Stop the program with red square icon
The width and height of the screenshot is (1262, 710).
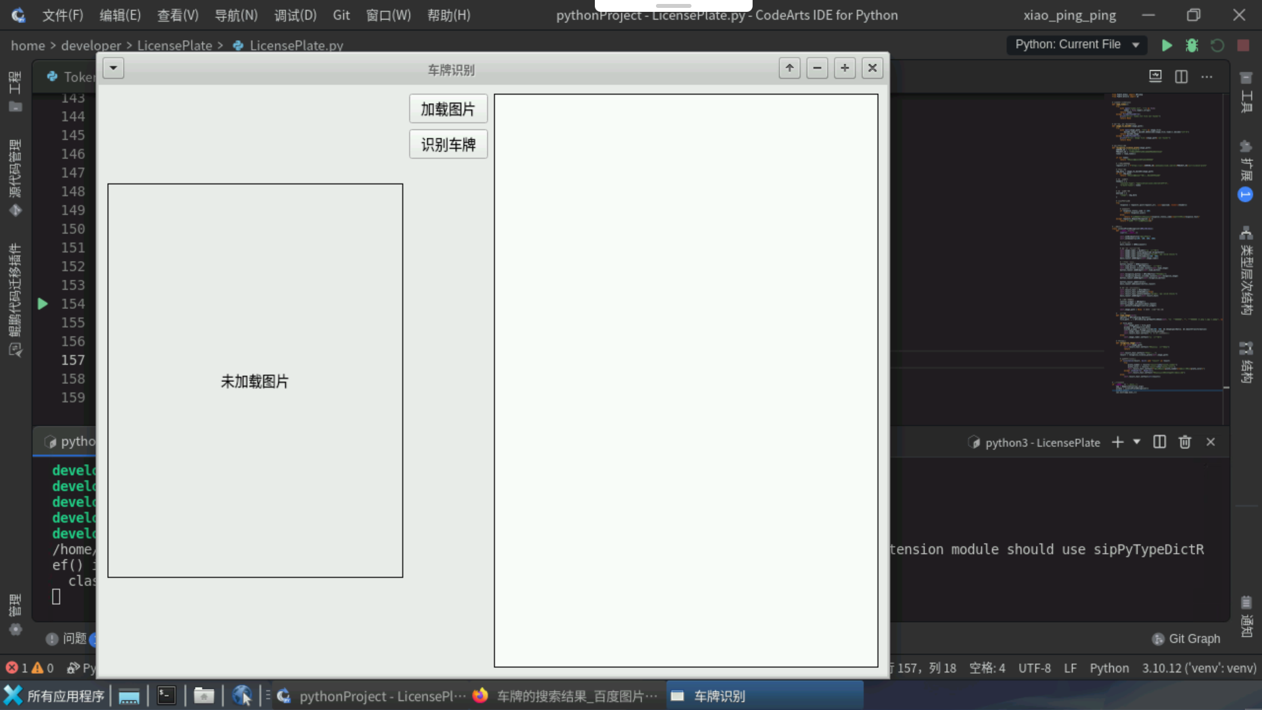1244,45
